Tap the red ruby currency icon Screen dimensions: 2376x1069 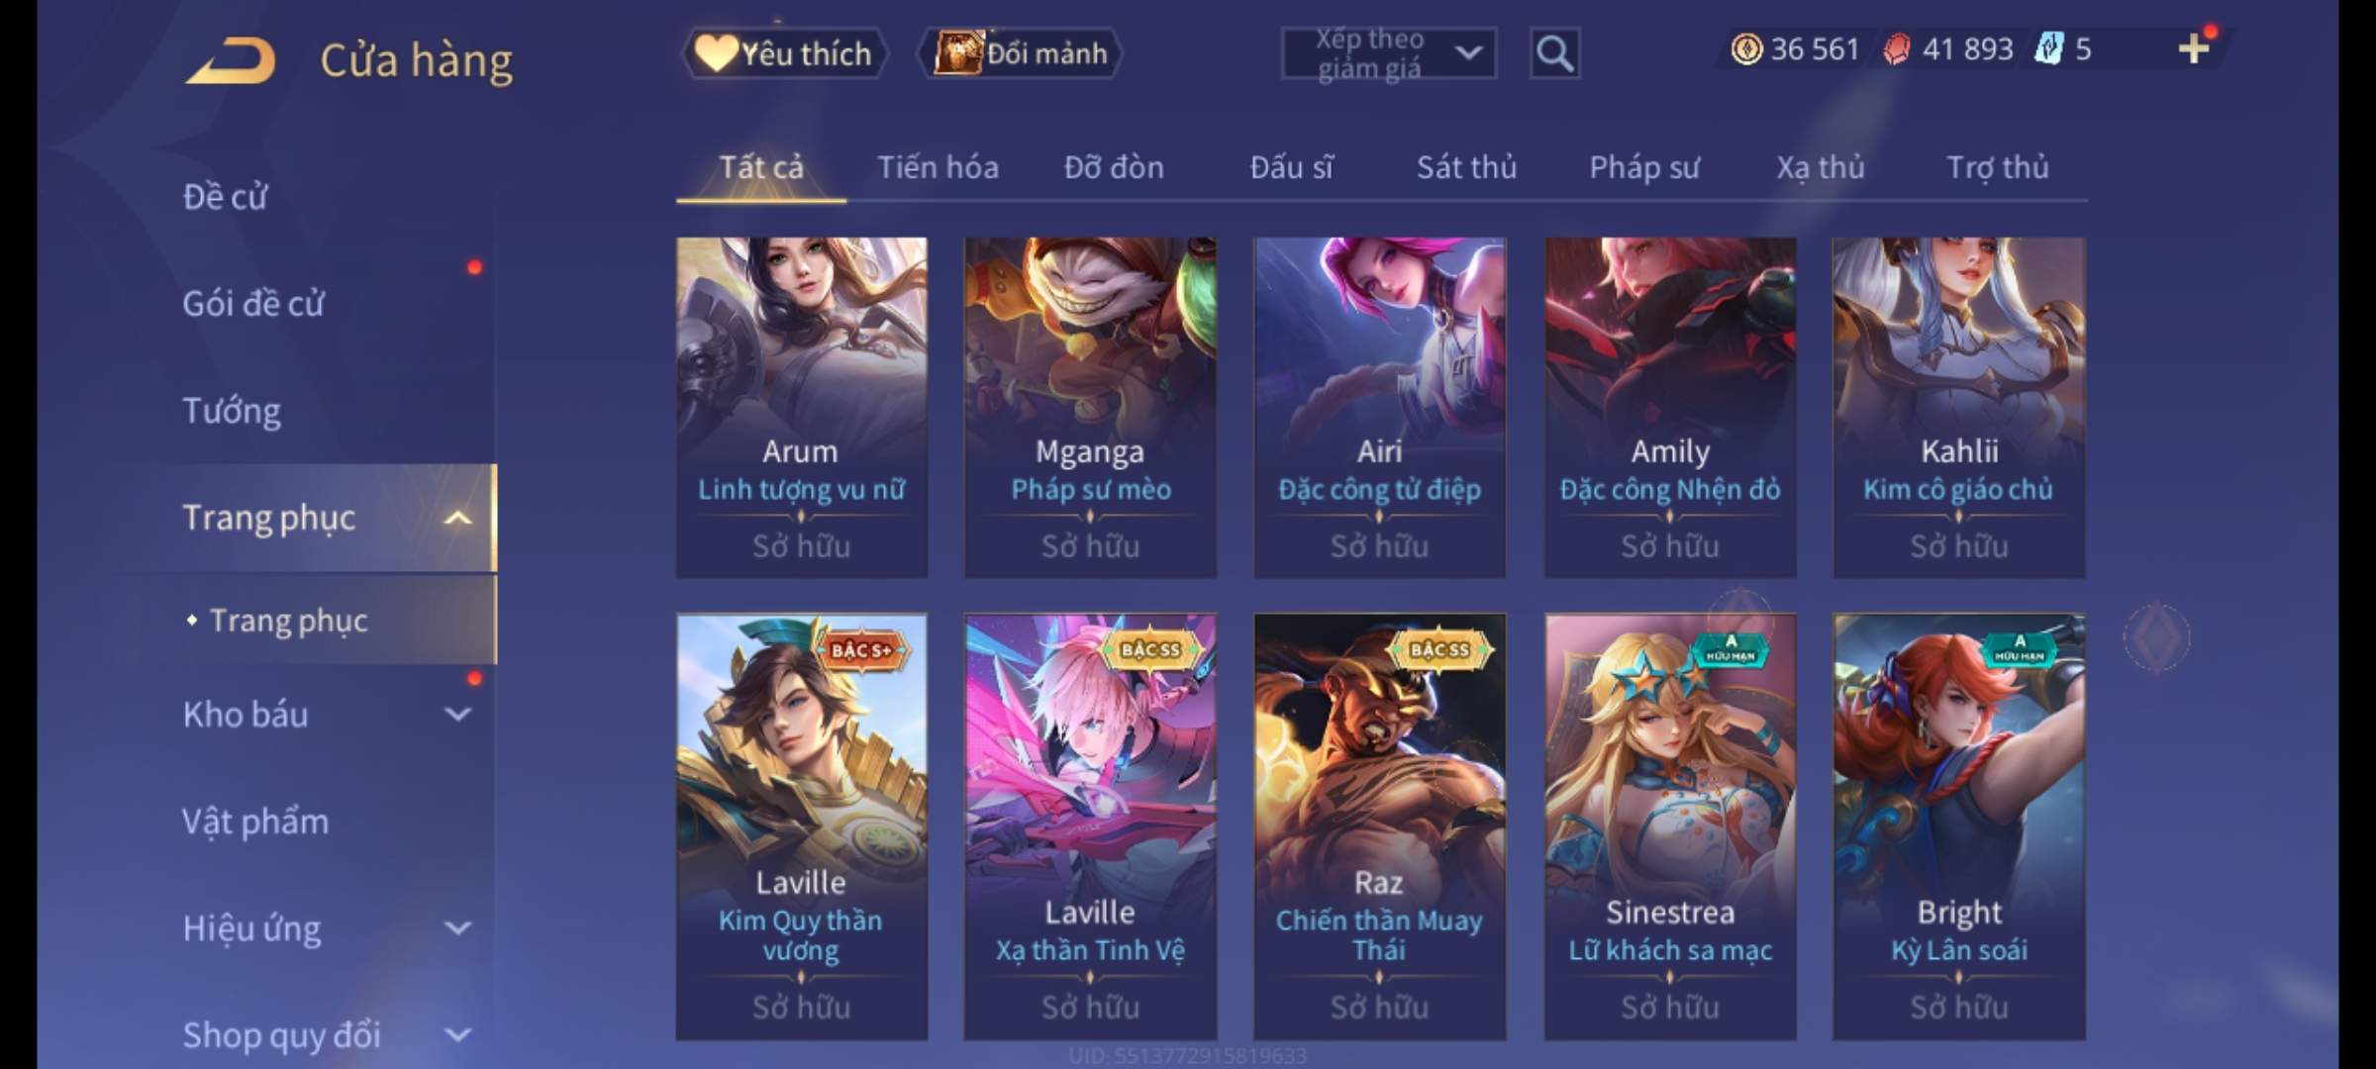tap(1897, 49)
